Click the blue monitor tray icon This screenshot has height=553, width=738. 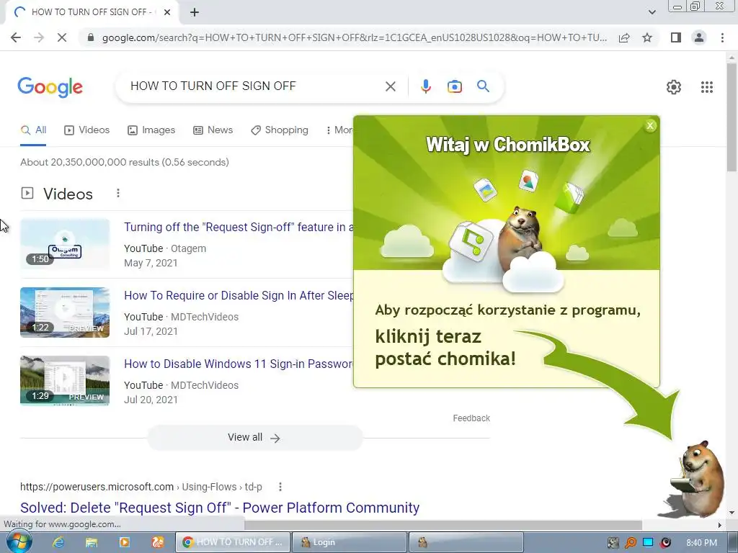[x=648, y=543]
